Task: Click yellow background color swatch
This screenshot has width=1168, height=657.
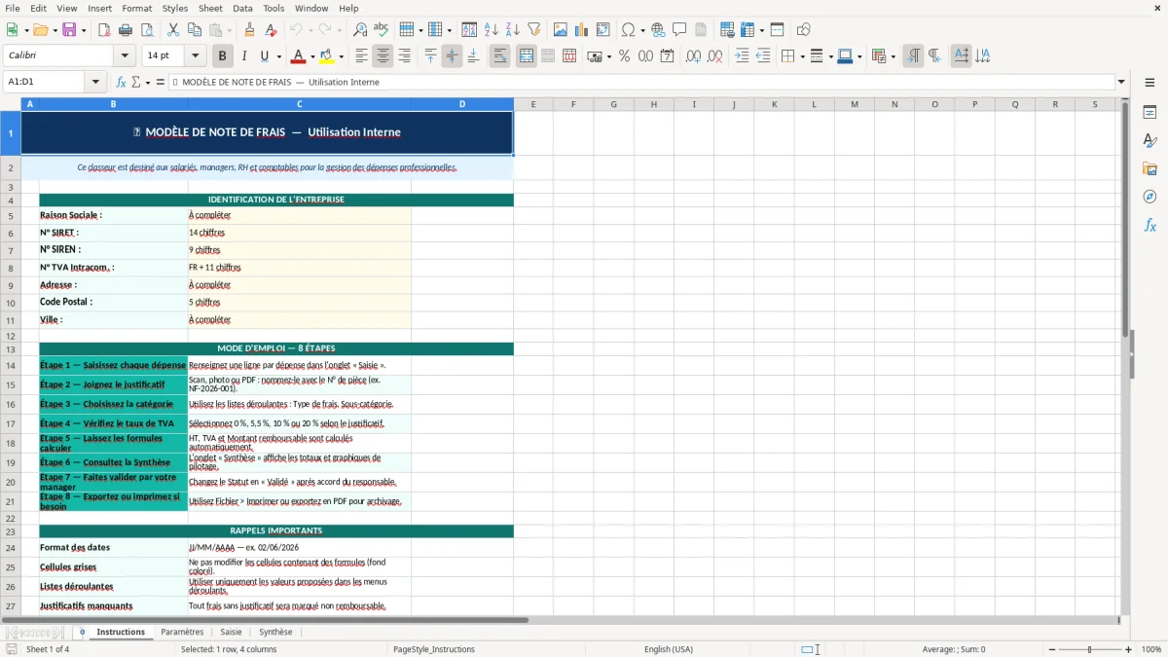Action: (x=327, y=56)
